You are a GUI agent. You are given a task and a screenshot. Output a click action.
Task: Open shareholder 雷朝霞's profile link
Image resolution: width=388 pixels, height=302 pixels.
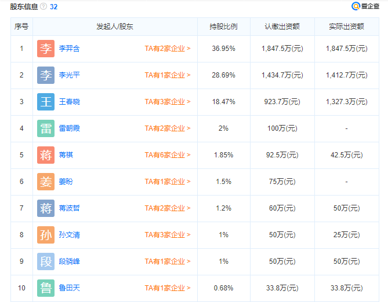[69, 128]
